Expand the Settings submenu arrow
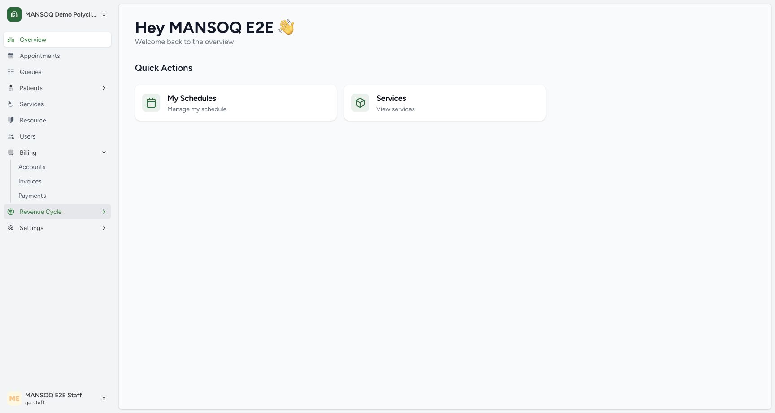775x413 pixels. pos(104,228)
